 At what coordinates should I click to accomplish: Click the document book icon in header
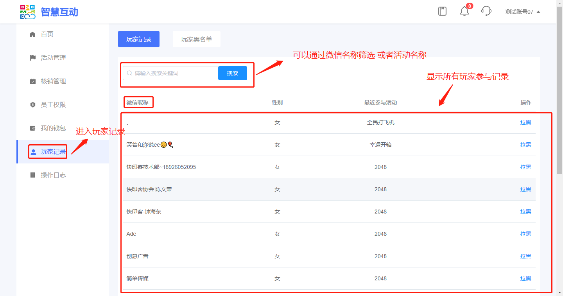pos(442,11)
